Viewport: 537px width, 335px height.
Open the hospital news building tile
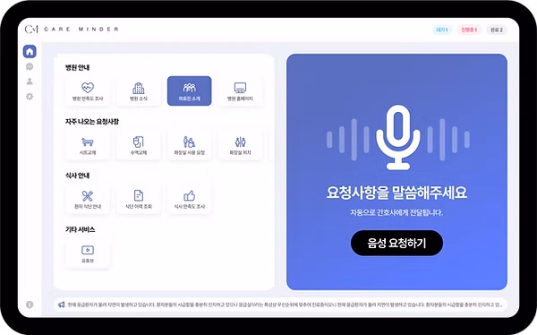pos(139,90)
